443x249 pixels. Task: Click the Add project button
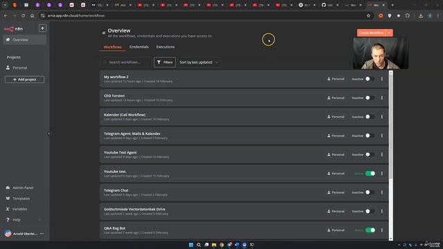coord(25,80)
